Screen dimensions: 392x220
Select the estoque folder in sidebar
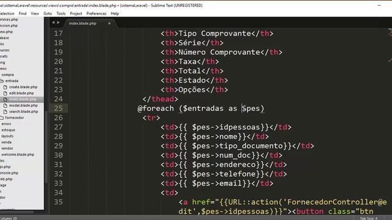point(8,130)
